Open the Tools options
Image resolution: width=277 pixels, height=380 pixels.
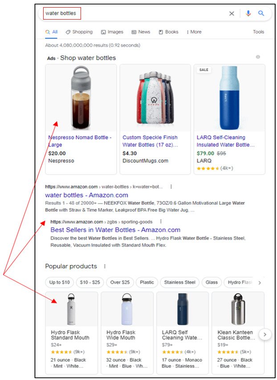[x=258, y=32]
